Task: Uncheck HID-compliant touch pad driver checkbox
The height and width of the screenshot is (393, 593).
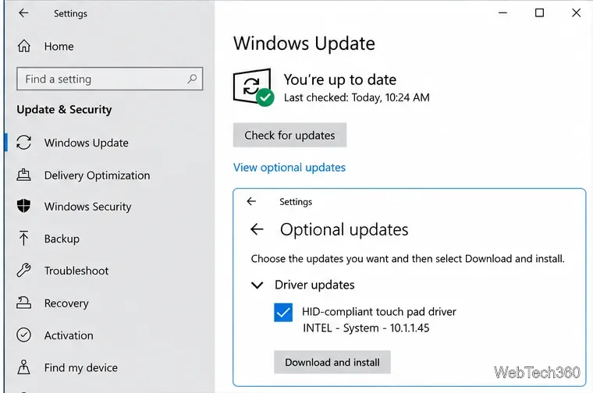Action: 283,313
